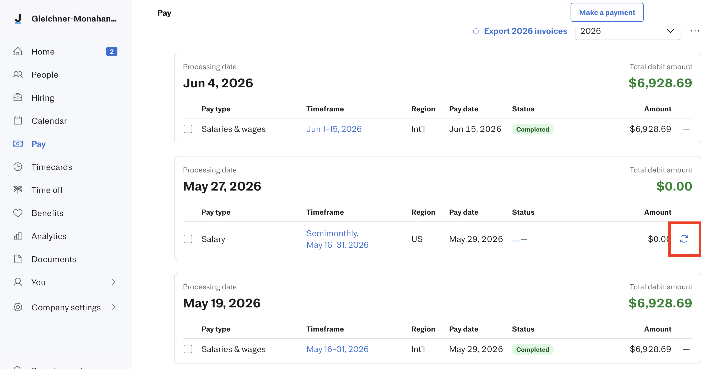Image resolution: width=726 pixels, height=369 pixels.
Task: Click the Jun 15, 2026 pay date cell
Action: pyautogui.click(x=475, y=129)
